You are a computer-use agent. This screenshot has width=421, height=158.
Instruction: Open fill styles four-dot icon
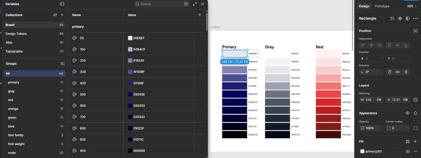pos(407,142)
